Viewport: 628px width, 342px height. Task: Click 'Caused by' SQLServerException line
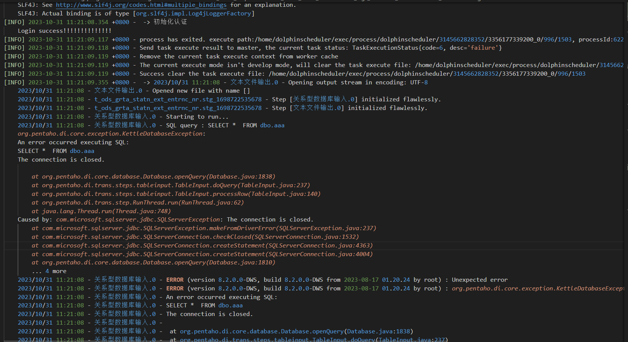click(165, 220)
